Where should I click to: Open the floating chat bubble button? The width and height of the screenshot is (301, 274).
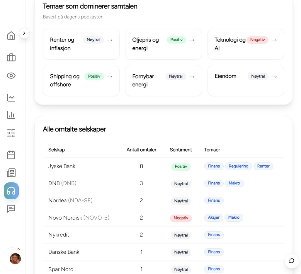[292, 261]
